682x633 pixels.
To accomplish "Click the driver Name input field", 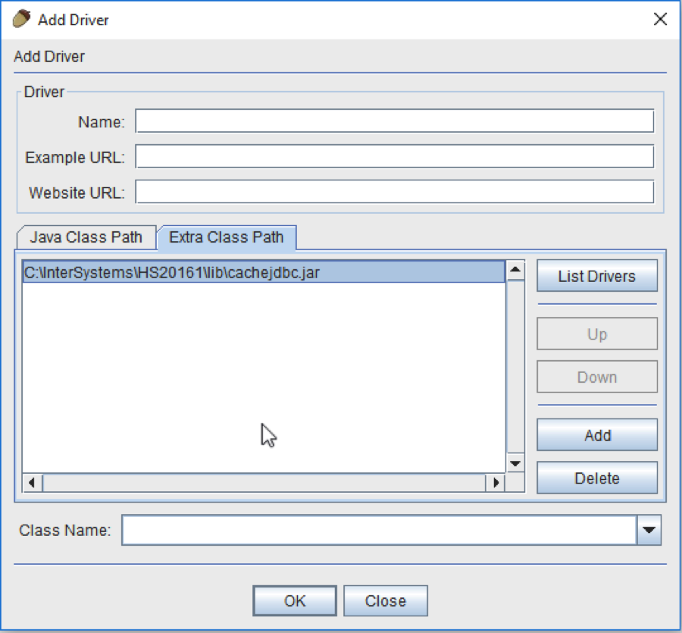I will [394, 121].
